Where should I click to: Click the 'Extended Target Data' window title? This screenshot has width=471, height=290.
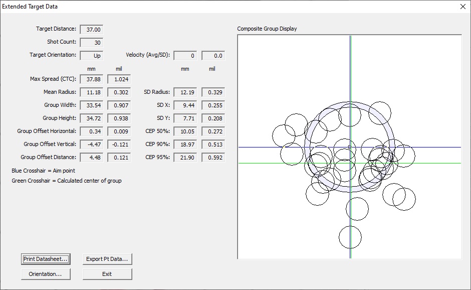pyautogui.click(x=30, y=7)
